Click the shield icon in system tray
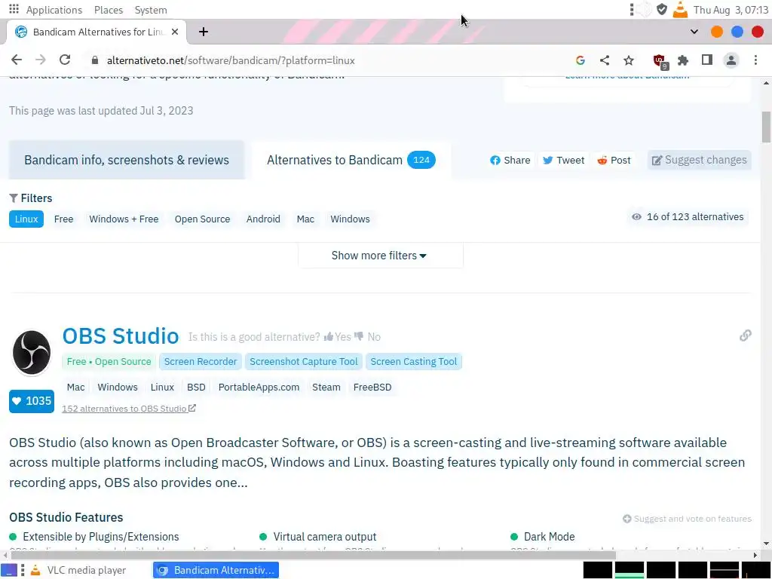This screenshot has height=579, width=772. (x=662, y=9)
